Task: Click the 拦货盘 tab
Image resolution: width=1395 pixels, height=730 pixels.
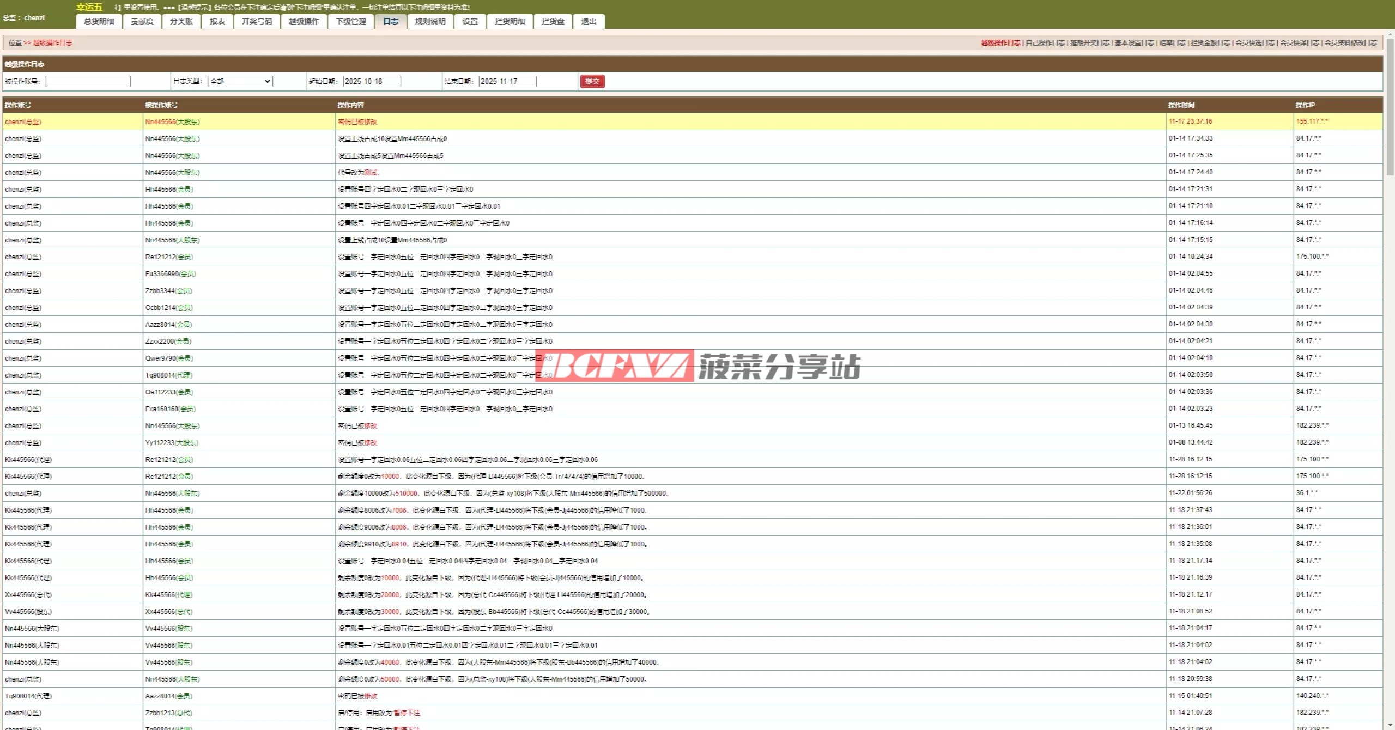Action: 553,21
